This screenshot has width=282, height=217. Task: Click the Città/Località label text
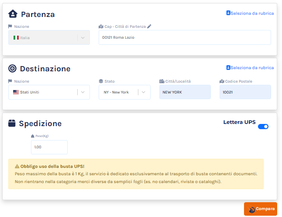(178, 81)
